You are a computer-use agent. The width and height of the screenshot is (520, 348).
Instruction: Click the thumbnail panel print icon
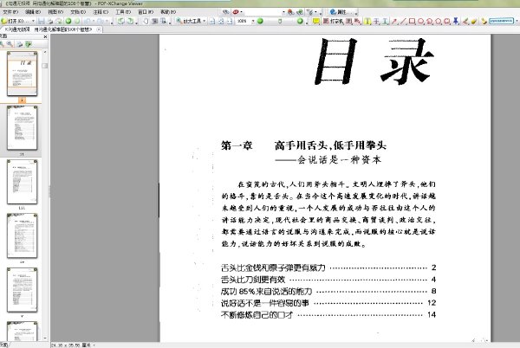[x=20, y=44]
